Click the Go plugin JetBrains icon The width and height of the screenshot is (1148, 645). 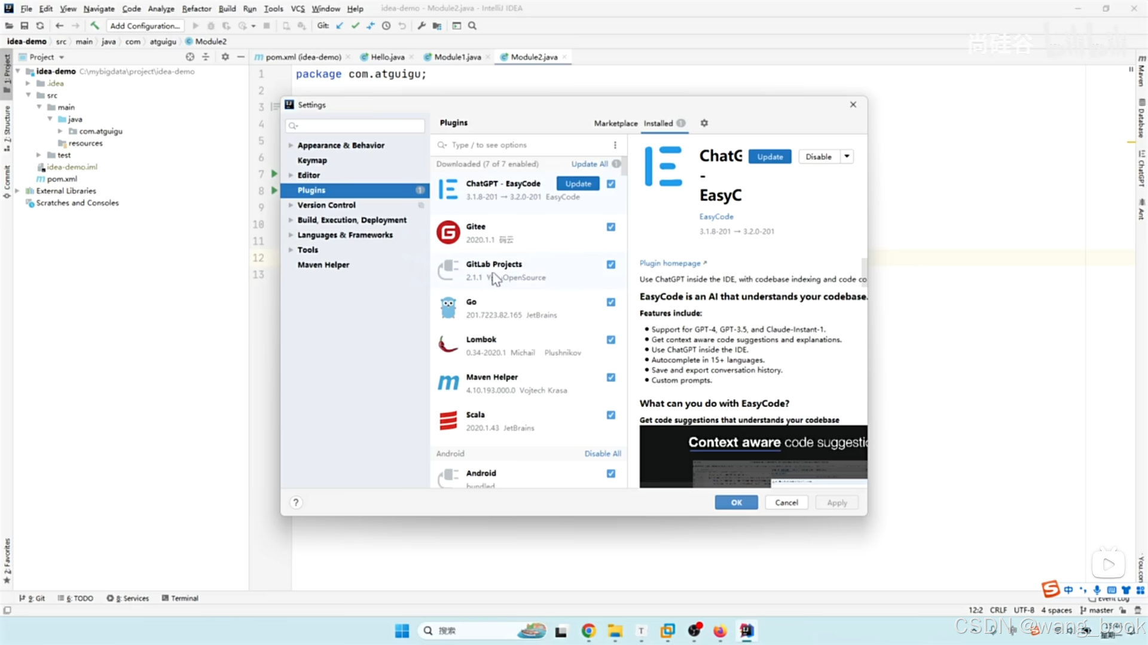coord(447,306)
